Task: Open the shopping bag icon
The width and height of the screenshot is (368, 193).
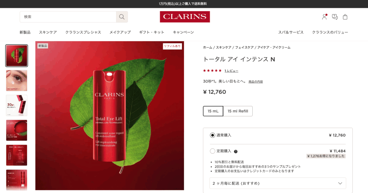Action: coord(345,17)
